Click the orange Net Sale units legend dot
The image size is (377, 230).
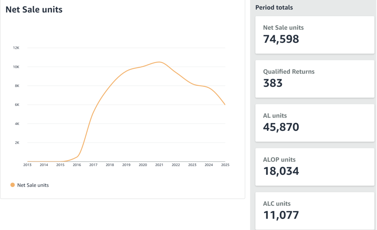(x=13, y=185)
